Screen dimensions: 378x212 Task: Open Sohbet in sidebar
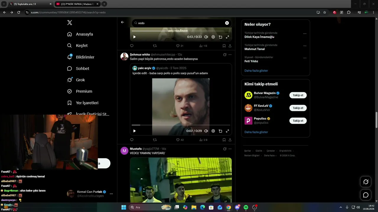click(x=78, y=68)
